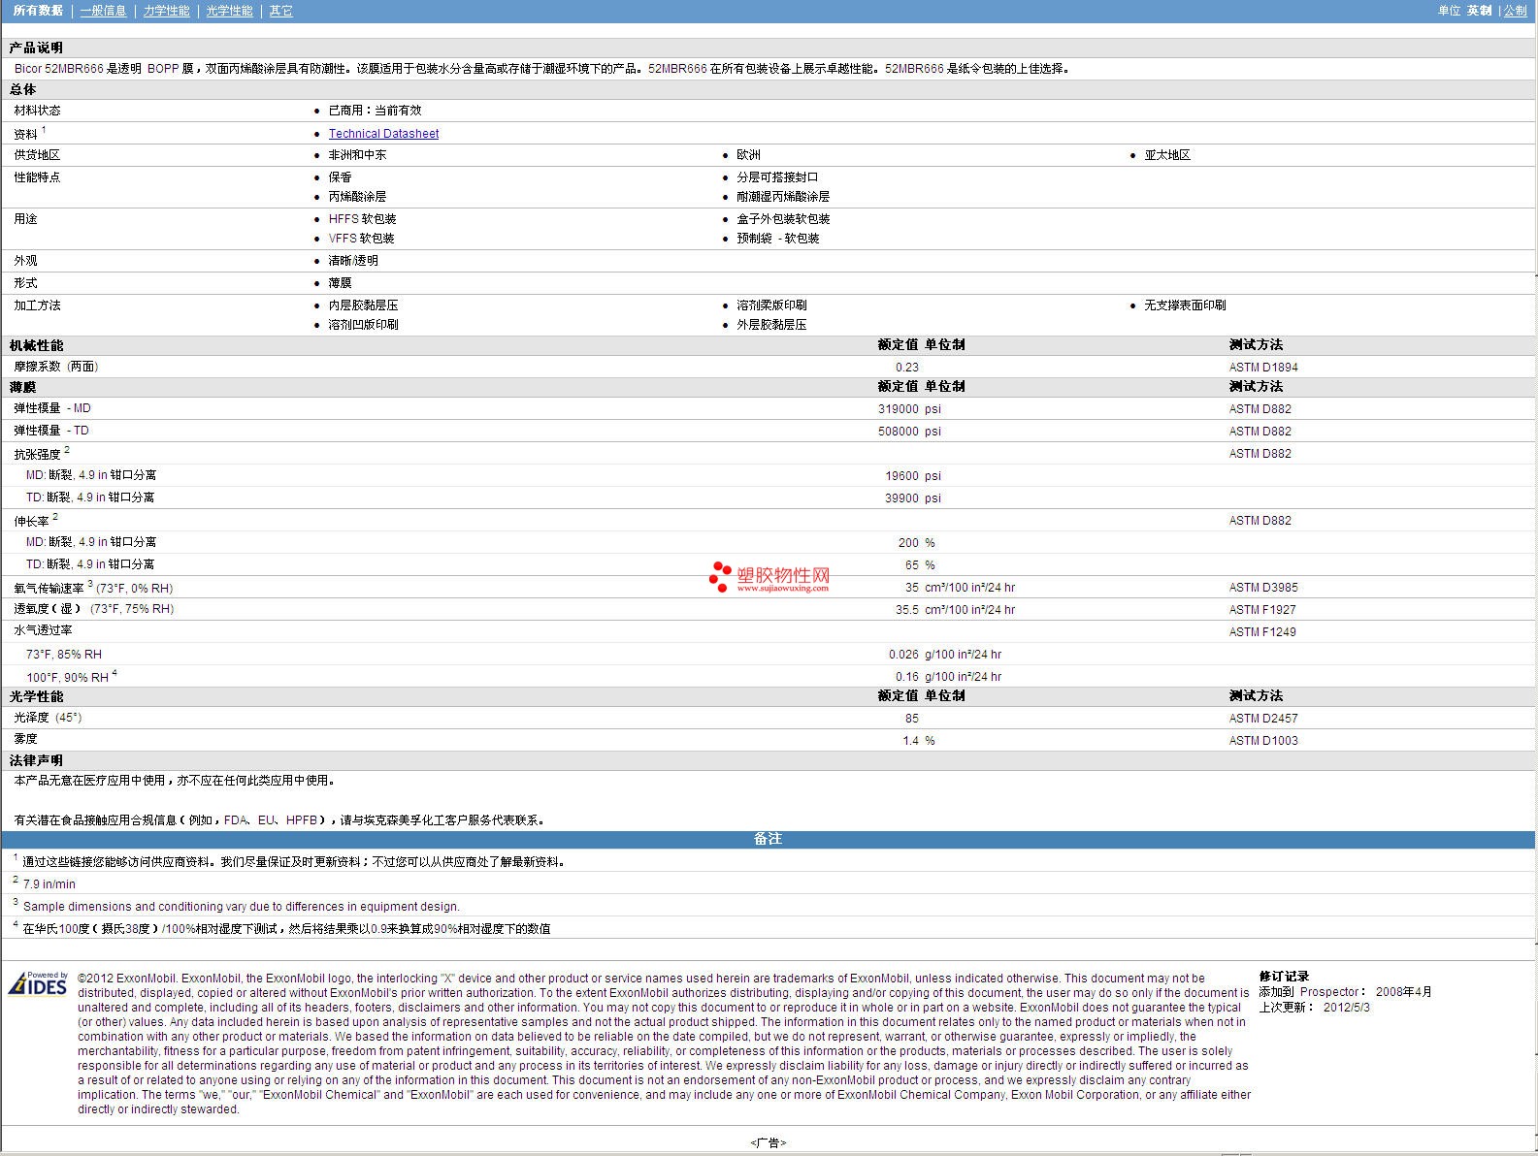
Task: Click the ASTM D1894 test method text
Action: point(1262,368)
